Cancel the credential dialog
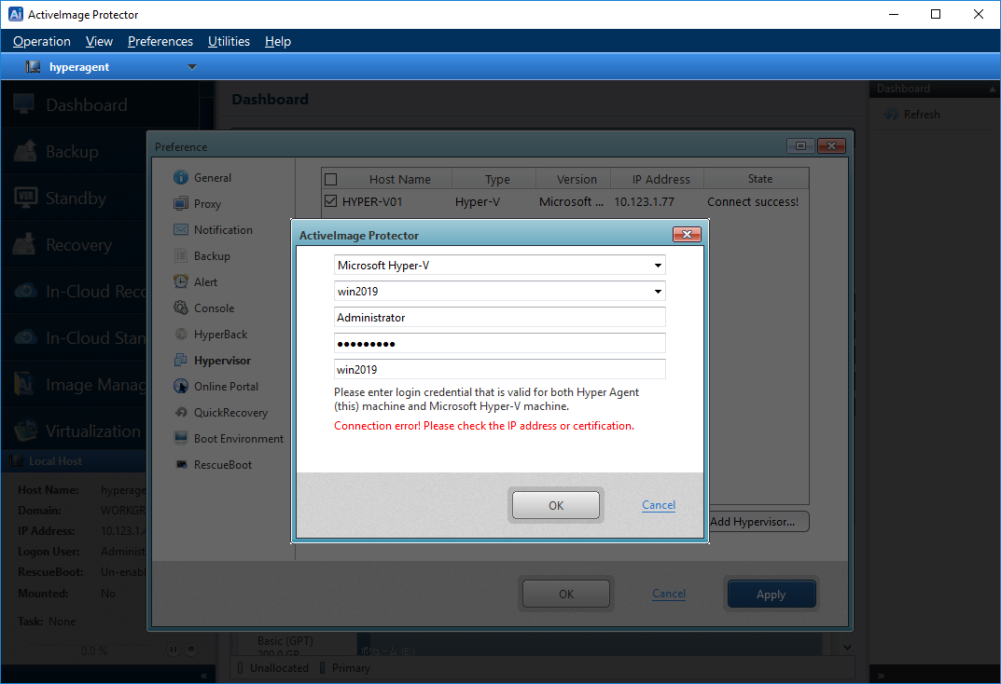This screenshot has height=684, width=1001. coord(658,504)
